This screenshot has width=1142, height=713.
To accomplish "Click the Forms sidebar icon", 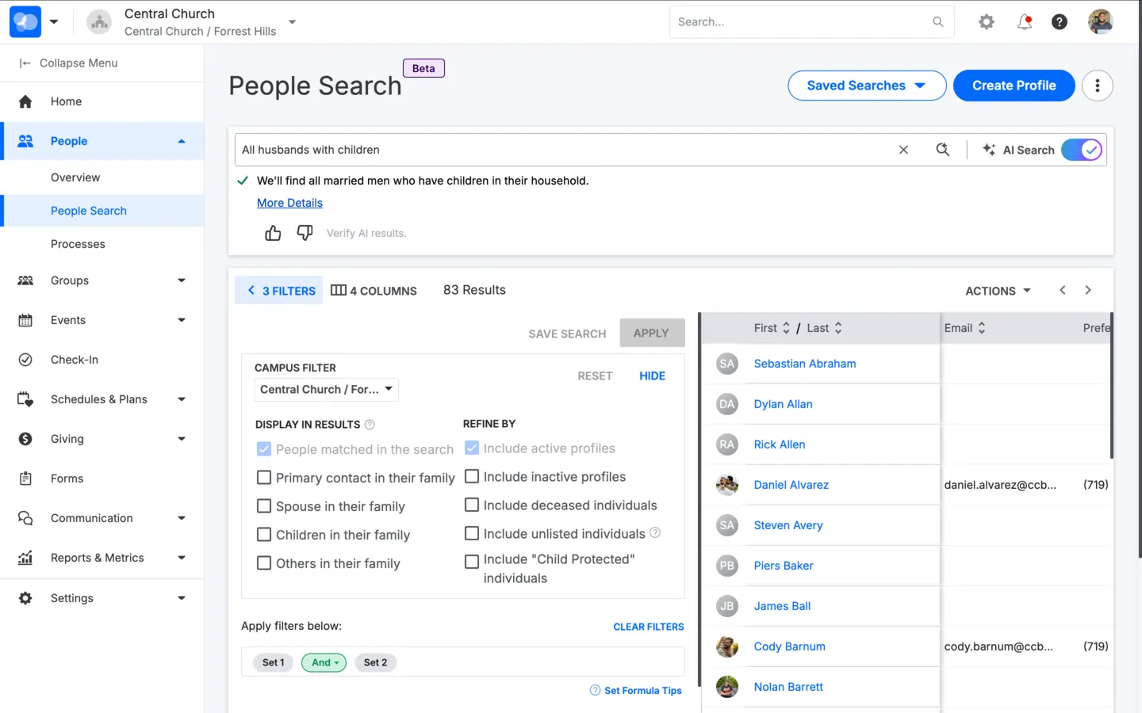I will pos(25,479).
